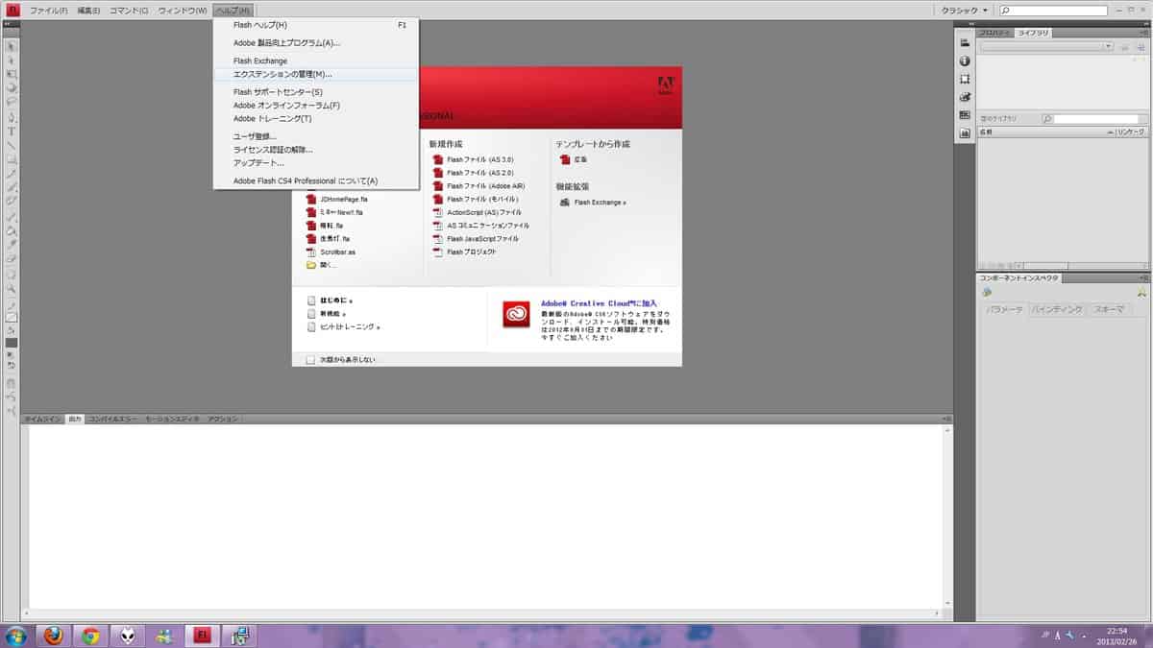The image size is (1153, 648).
Task: Select the Line tool
Action: [12, 145]
